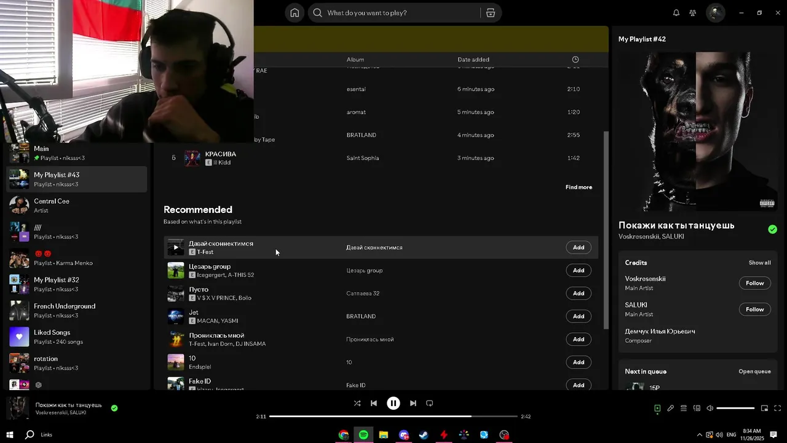Follow Voskresenskii
Screen dimensions: 787x443
[754, 283]
